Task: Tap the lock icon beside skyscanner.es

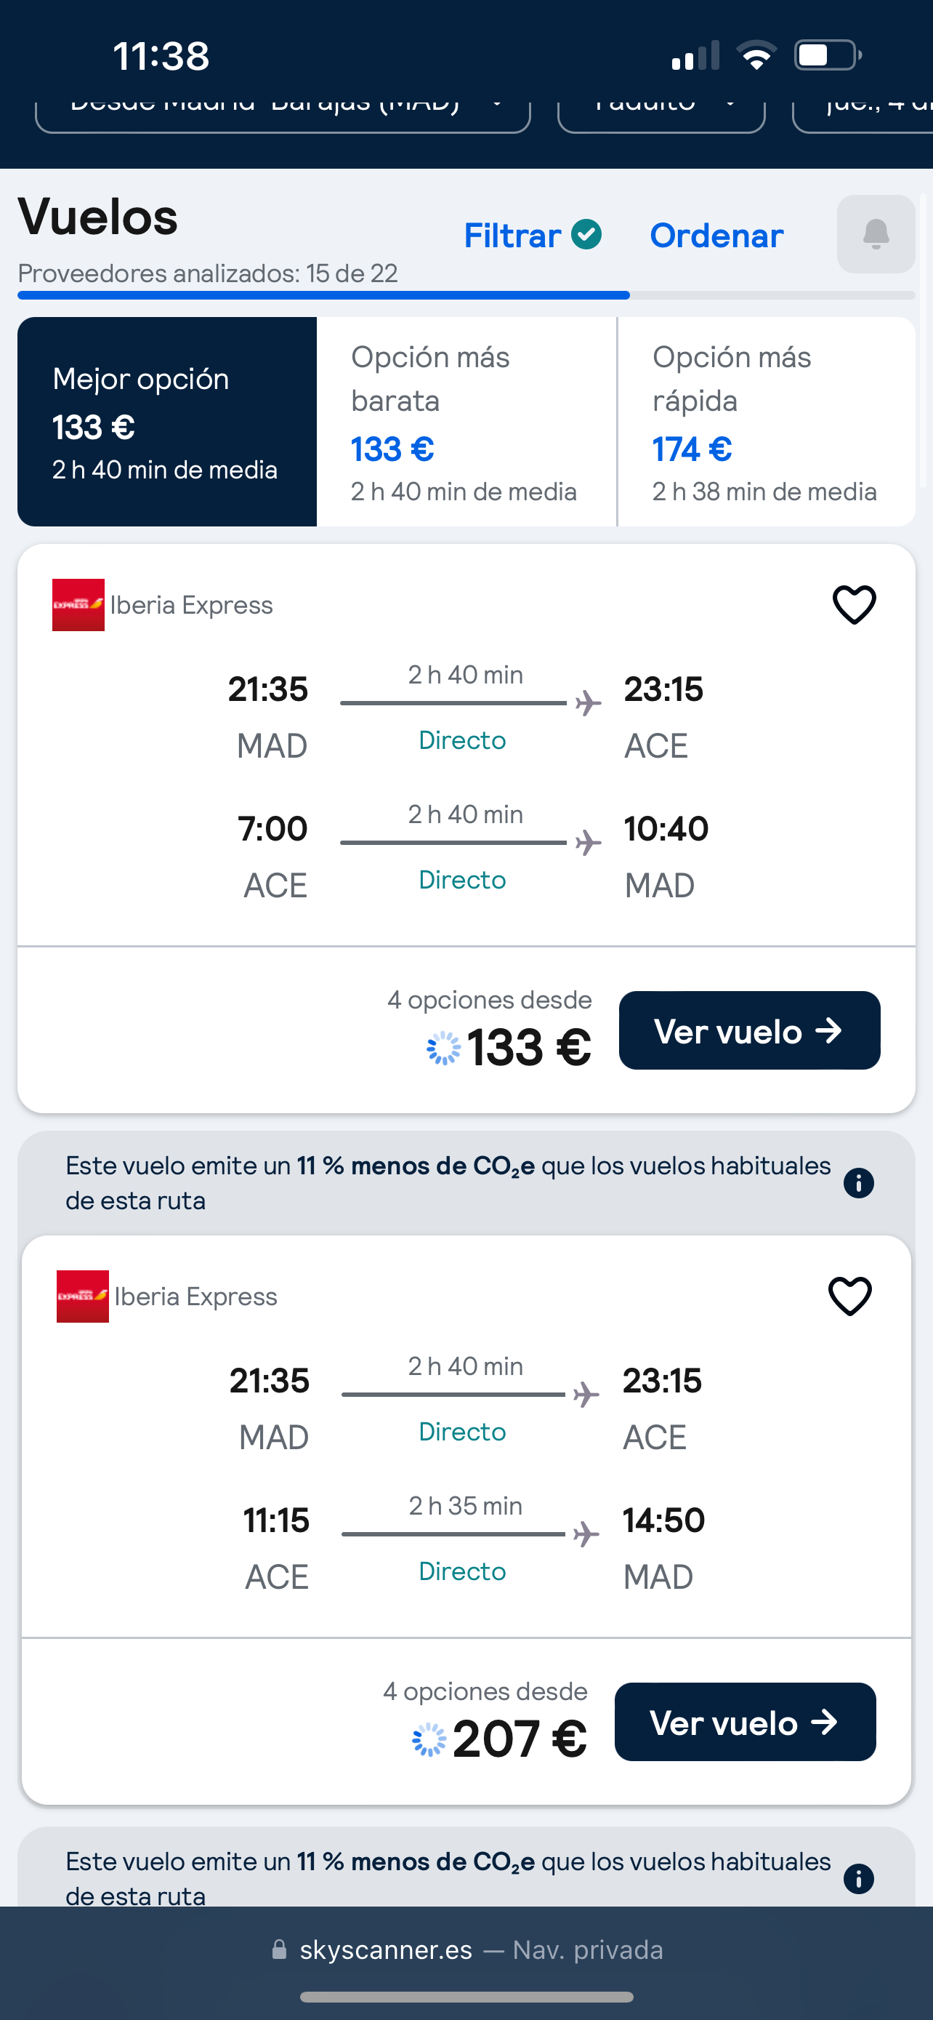Action: [279, 1949]
